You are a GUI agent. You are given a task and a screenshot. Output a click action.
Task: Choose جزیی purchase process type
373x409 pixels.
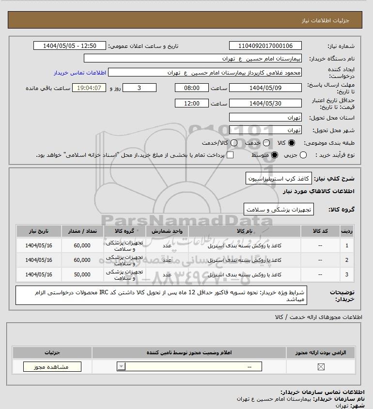pos(303,155)
